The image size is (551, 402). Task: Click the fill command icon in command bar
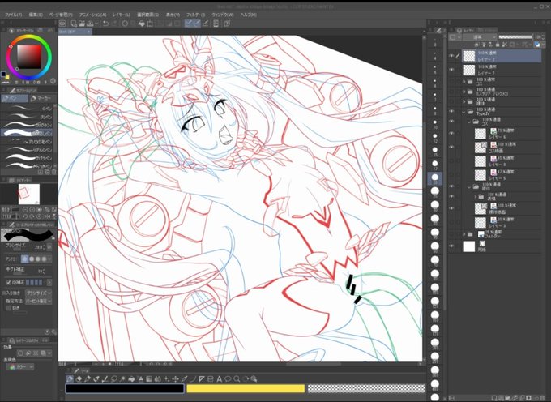[x=142, y=24]
